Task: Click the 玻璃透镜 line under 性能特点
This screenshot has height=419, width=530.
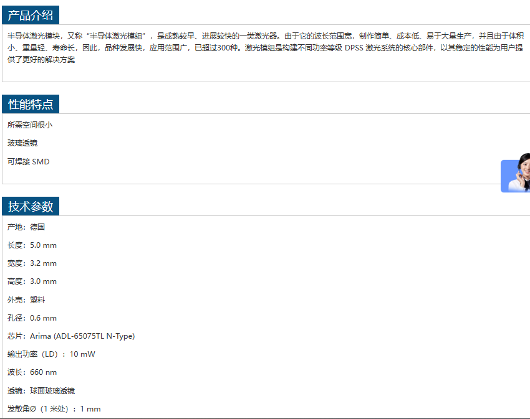Action: tap(22, 143)
